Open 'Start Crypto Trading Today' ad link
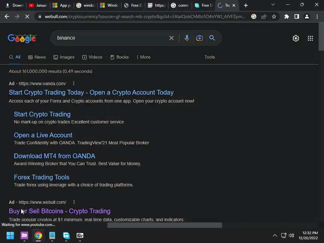 tap(91, 92)
